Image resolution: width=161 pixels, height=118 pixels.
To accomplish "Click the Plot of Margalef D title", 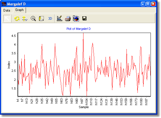I will point(79,29).
